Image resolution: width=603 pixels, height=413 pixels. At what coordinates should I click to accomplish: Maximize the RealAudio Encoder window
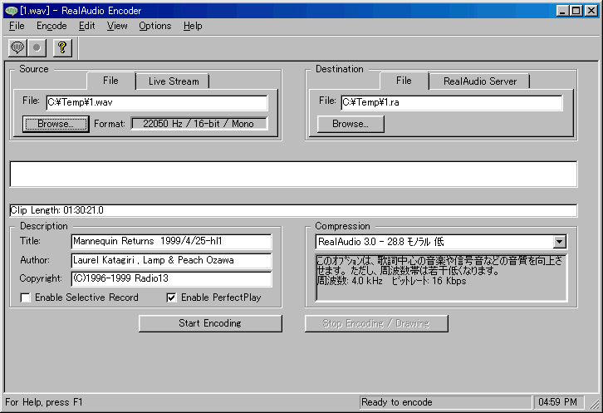pos(576,11)
